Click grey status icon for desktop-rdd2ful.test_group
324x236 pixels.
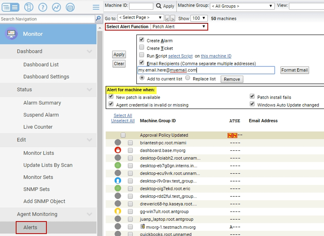pos(118,196)
